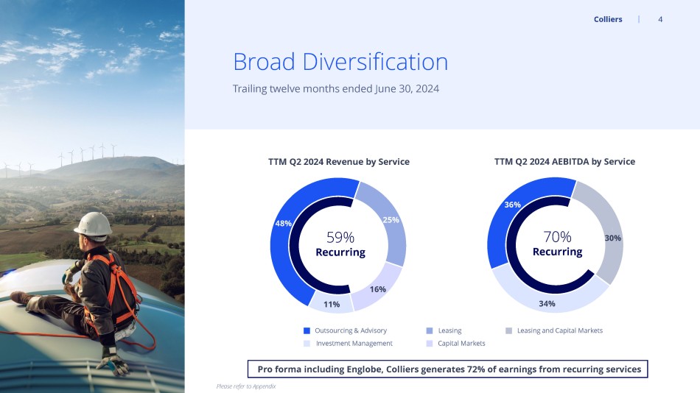Click the Capital Markets legend swatch

click(x=430, y=344)
